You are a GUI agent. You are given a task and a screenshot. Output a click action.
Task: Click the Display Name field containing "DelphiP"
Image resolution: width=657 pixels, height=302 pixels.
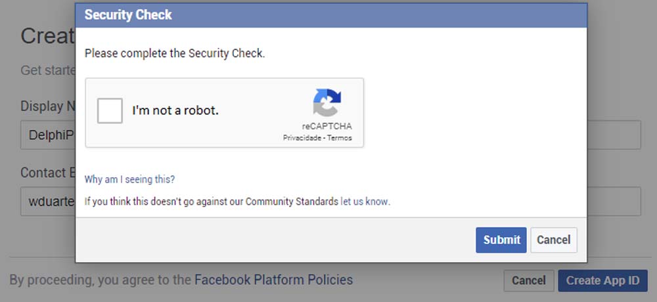[47, 135]
